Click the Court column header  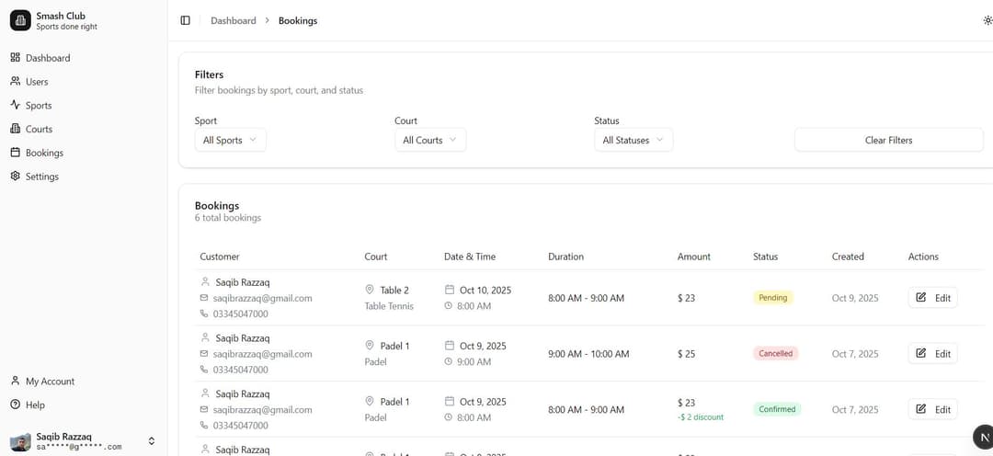click(375, 256)
